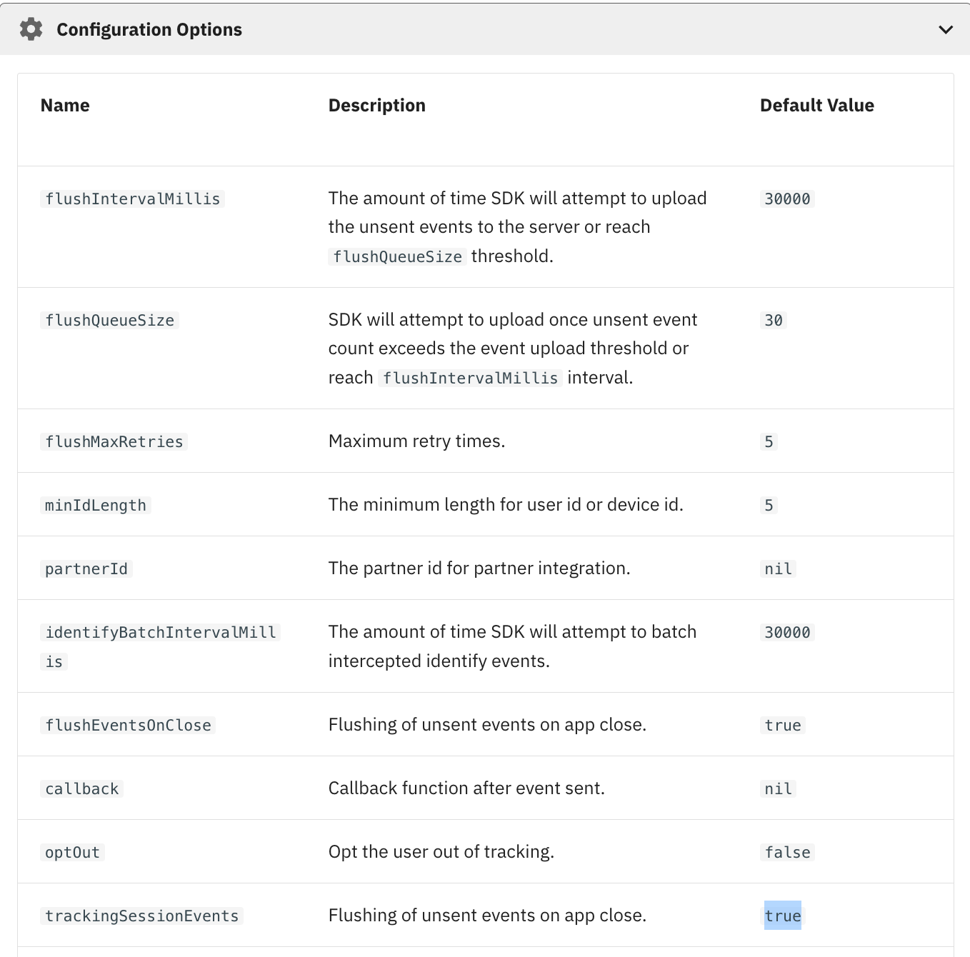Click the Name column header
The image size is (970, 957).
pos(65,106)
